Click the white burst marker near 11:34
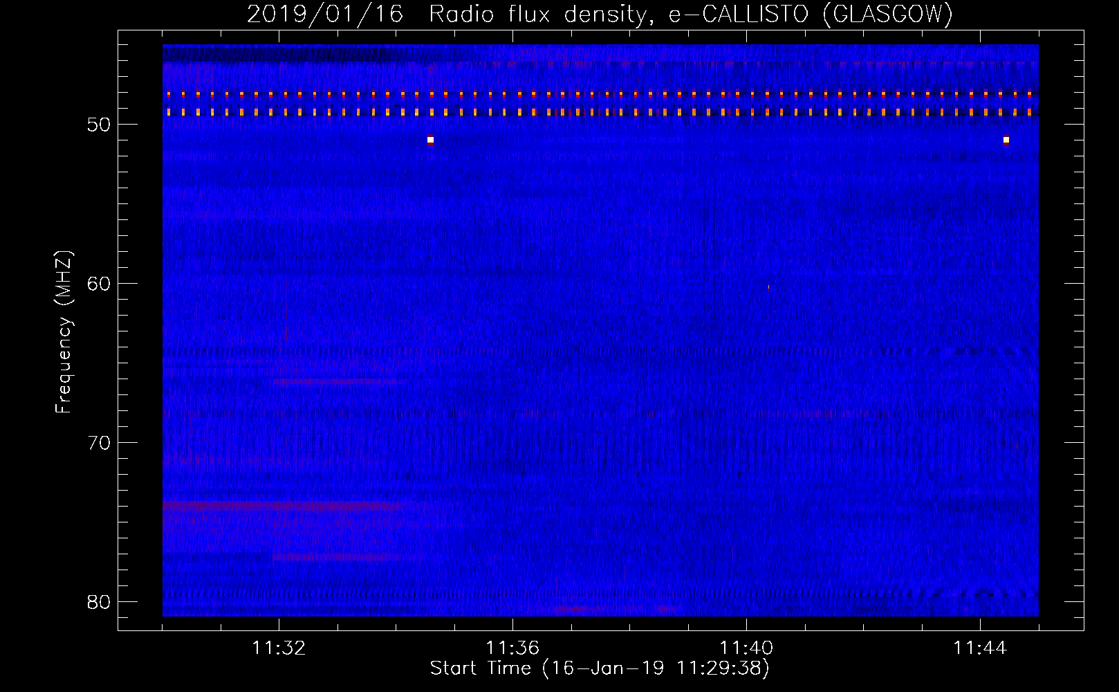 (x=430, y=140)
